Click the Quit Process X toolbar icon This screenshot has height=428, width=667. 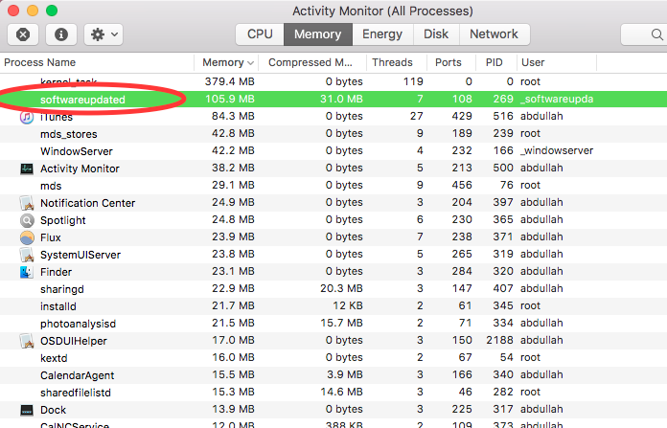pyautogui.click(x=23, y=34)
